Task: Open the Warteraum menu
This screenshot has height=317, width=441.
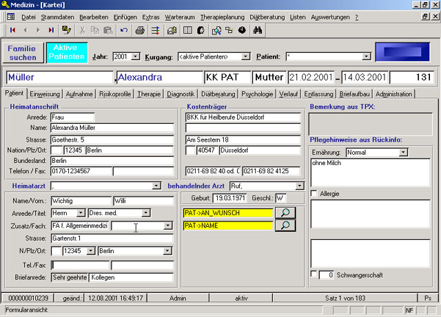Action: coord(180,17)
